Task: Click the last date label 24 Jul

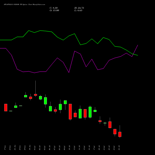Action: point(119,148)
